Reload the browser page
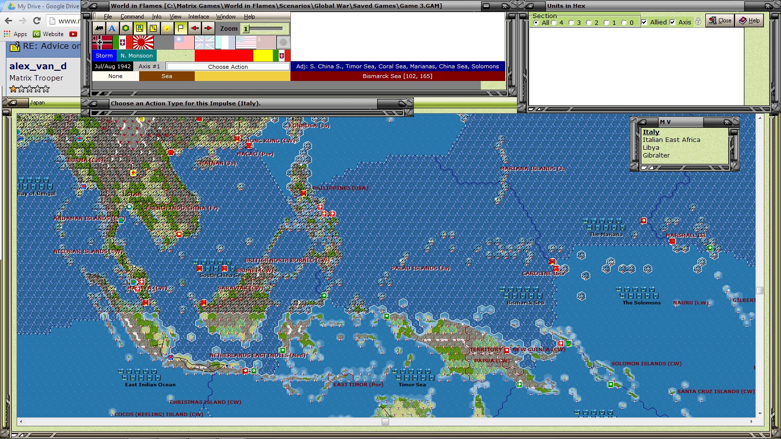Screen dimensions: 781x439 click(37, 20)
